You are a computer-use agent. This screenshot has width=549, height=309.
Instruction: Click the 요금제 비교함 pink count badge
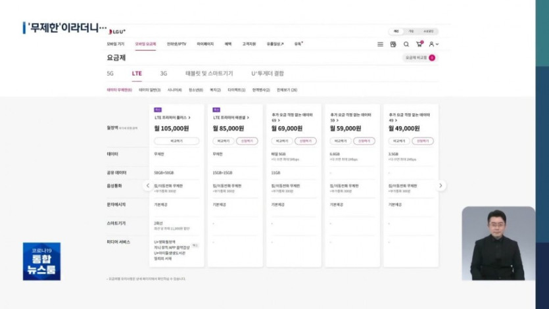432,58
